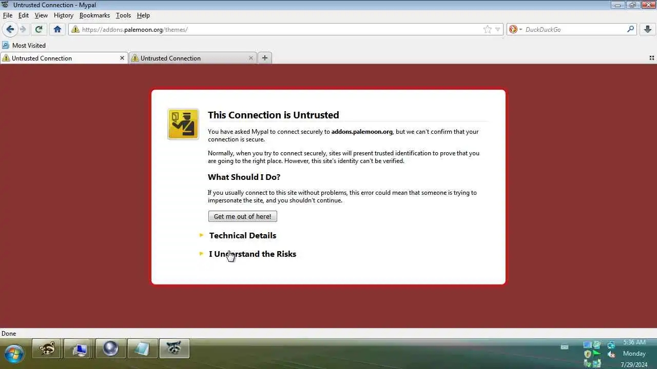
Task: Open the Windows Start orb
Action: point(14,354)
